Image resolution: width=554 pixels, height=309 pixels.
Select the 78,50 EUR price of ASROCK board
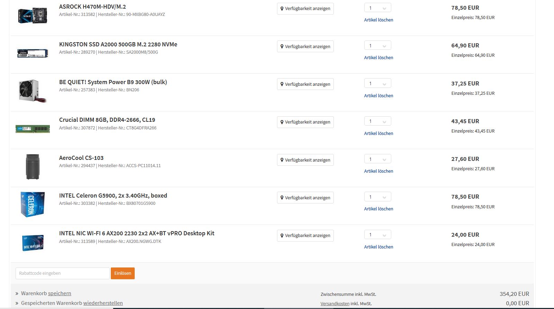click(465, 8)
